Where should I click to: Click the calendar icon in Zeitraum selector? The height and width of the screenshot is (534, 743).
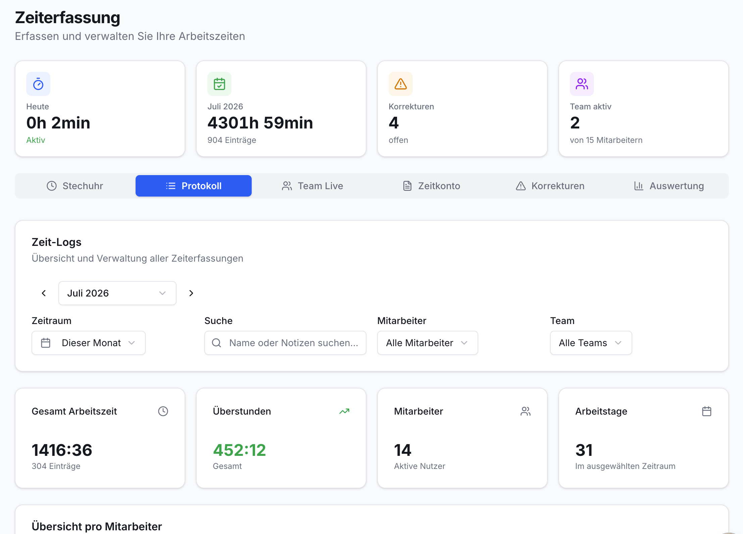[46, 343]
